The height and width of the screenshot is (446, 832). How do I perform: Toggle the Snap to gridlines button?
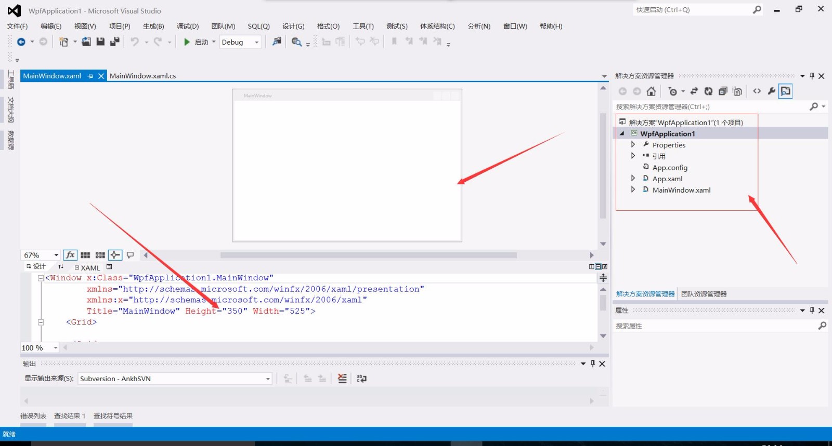pos(100,255)
